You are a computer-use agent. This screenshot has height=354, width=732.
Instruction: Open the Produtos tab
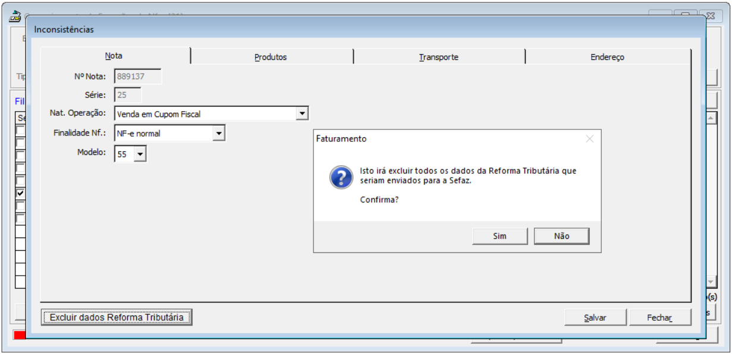[x=271, y=57]
